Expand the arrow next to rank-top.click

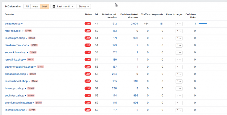23,31
